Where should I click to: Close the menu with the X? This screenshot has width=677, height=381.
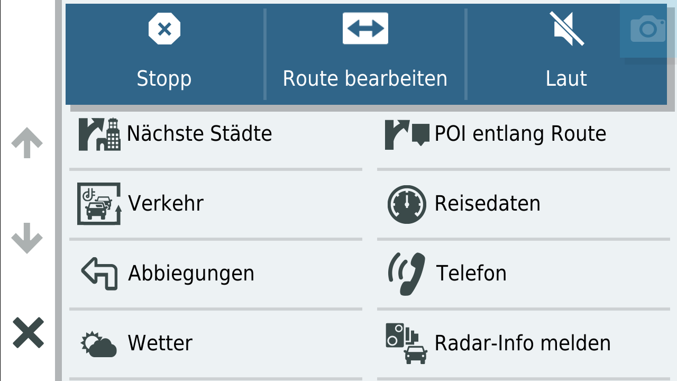(28, 333)
